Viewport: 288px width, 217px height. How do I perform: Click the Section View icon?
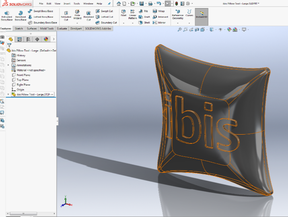[x=197, y=29]
